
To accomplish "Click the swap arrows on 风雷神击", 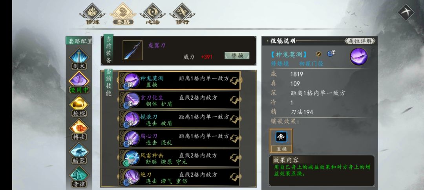I will [234, 158].
